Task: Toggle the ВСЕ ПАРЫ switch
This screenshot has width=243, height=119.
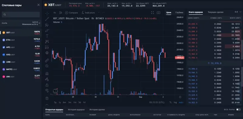Action: [x=238, y=110]
